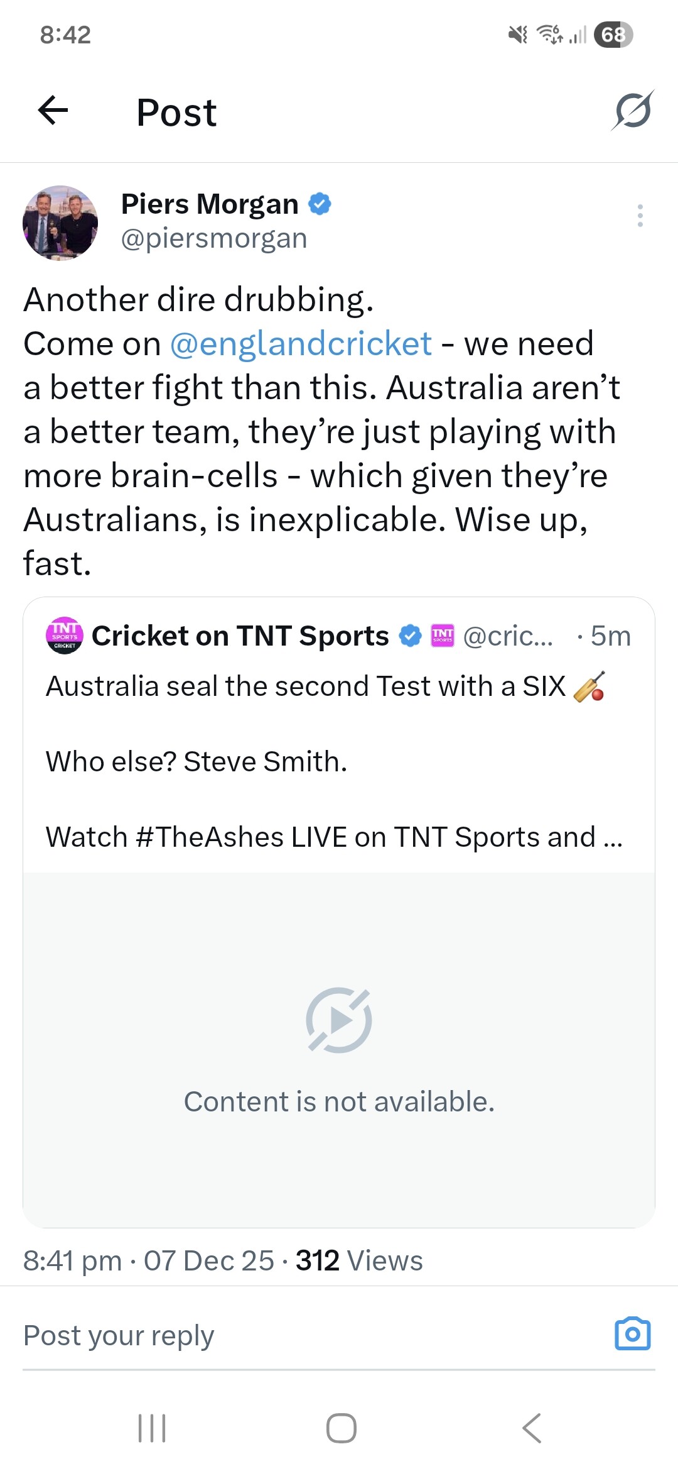
Task: Tap the back arrow in header
Action: [53, 111]
